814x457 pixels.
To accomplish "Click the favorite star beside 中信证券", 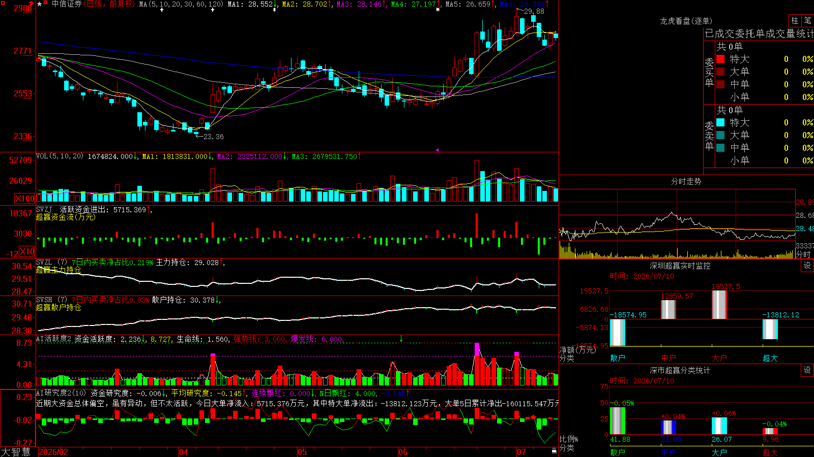I will (x=39, y=4).
